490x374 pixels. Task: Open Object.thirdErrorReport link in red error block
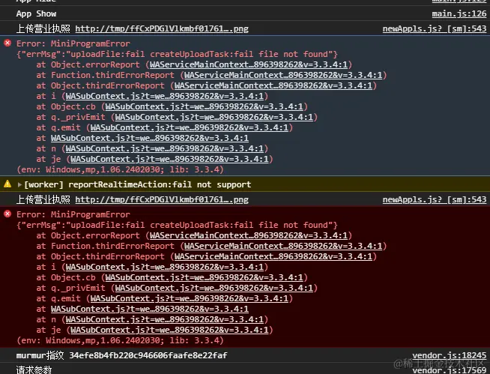[273, 256]
